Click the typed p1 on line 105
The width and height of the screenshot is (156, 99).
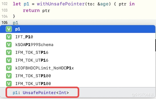16,23
